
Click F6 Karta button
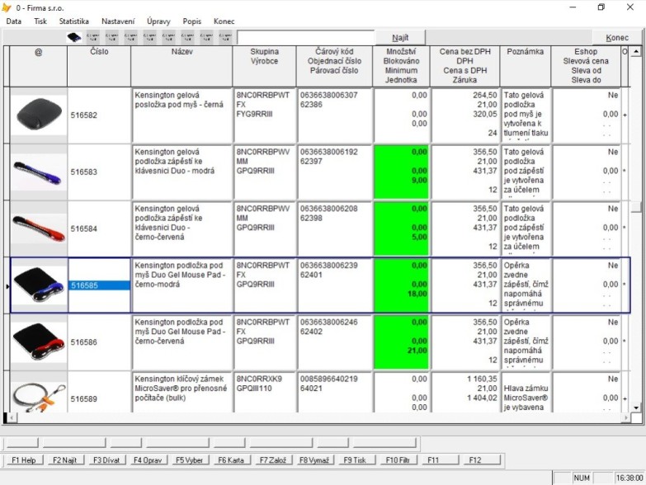point(231,460)
